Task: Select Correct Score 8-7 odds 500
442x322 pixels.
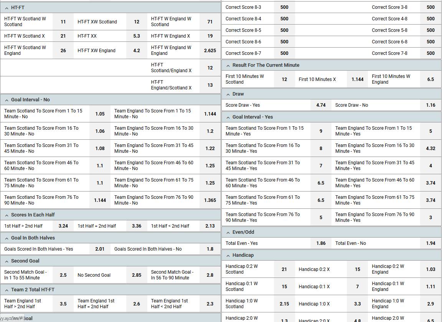Action: (284, 53)
